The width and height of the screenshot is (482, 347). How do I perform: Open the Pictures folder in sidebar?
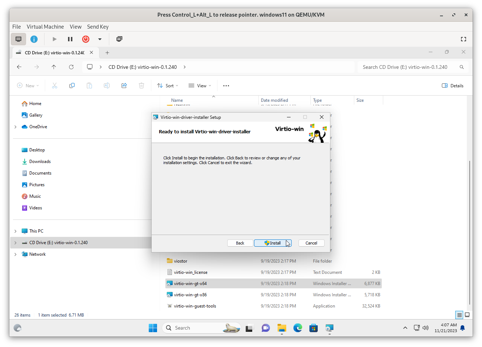(37, 185)
